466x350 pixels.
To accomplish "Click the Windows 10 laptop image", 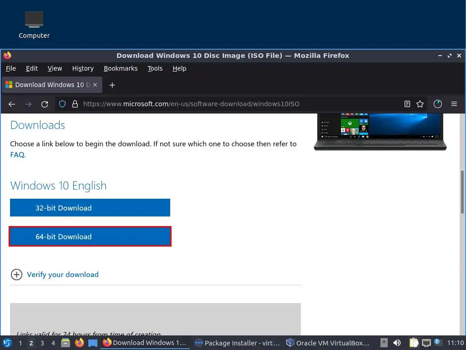I will (380, 132).
